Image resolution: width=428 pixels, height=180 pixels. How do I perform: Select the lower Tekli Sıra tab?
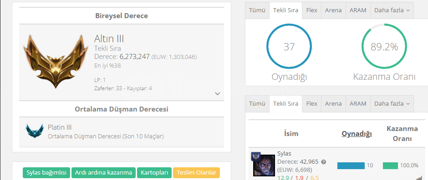point(285,103)
